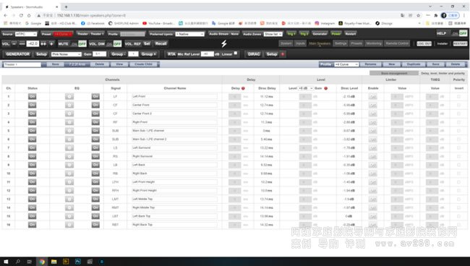Click the volume fast-increase double plus icon
The width and height of the screenshot is (470, 266).
click(43, 44)
